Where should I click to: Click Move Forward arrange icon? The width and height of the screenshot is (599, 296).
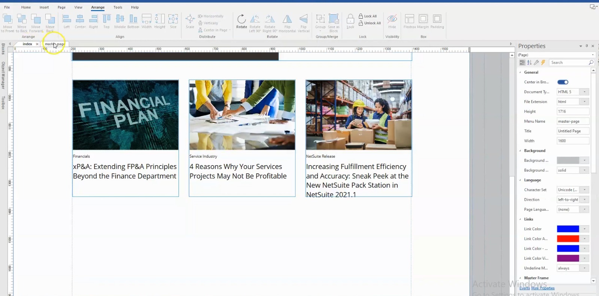click(x=36, y=19)
